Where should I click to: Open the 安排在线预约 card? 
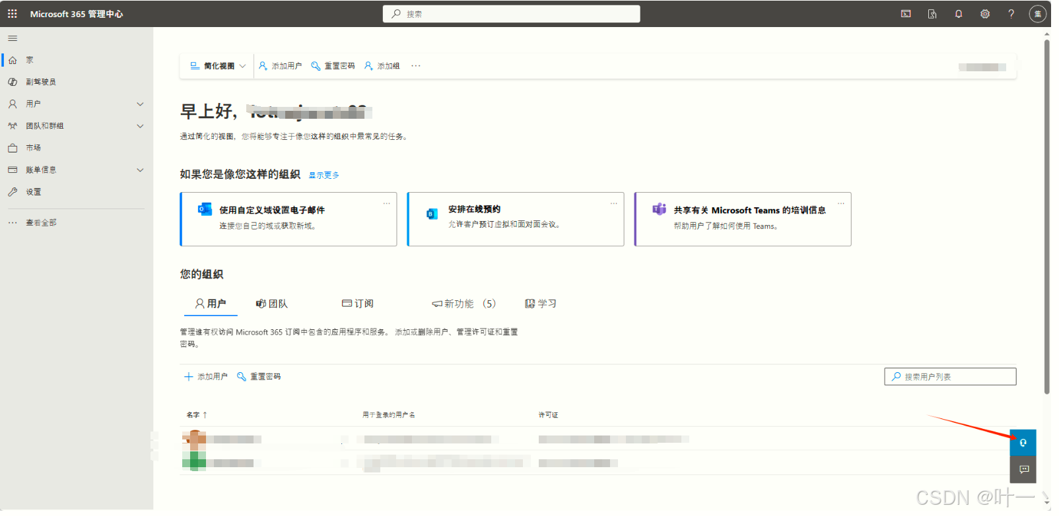tap(516, 219)
